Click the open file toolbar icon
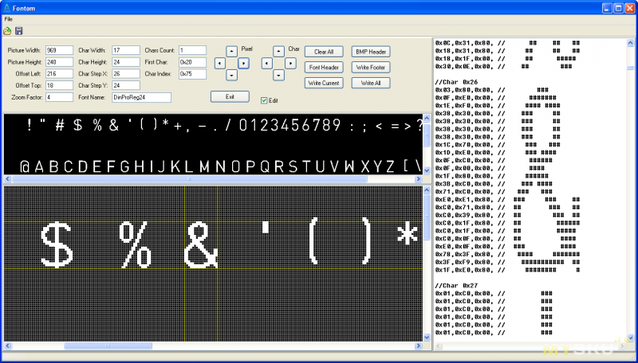Image resolution: width=638 pixels, height=363 pixels. pos(7,30)
